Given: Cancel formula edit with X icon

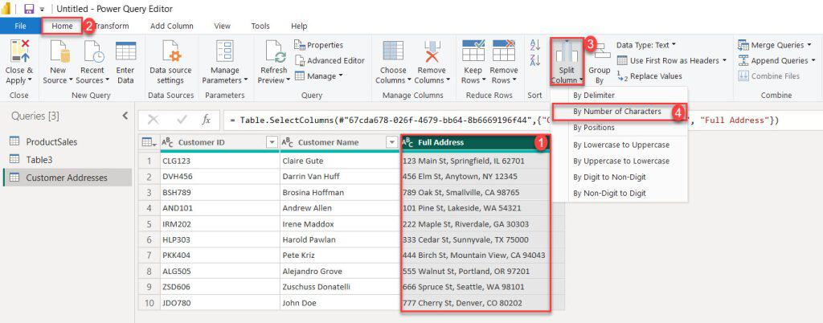Looking at the screenshot, I should (x=154, y=120).
